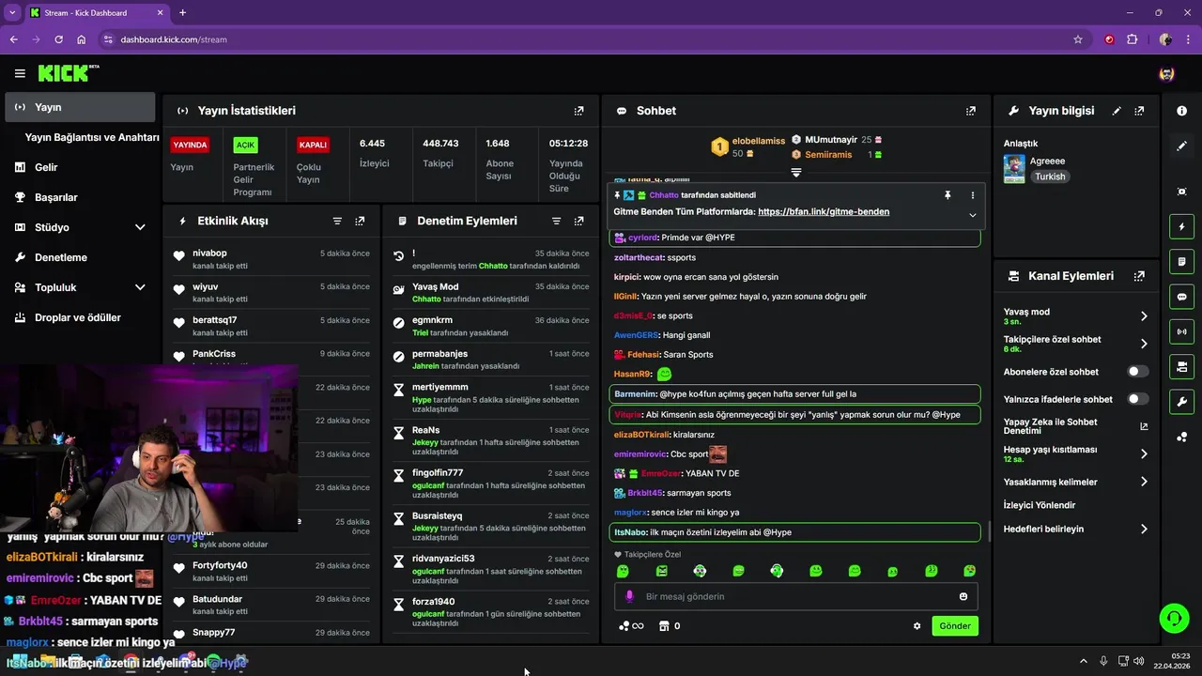The image size is (1202, 676).
Task: Open the Etkinlik Akışı filter icon
Action: pos(337,221)
